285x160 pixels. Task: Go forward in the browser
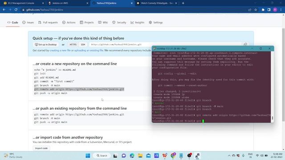(10, 10)
